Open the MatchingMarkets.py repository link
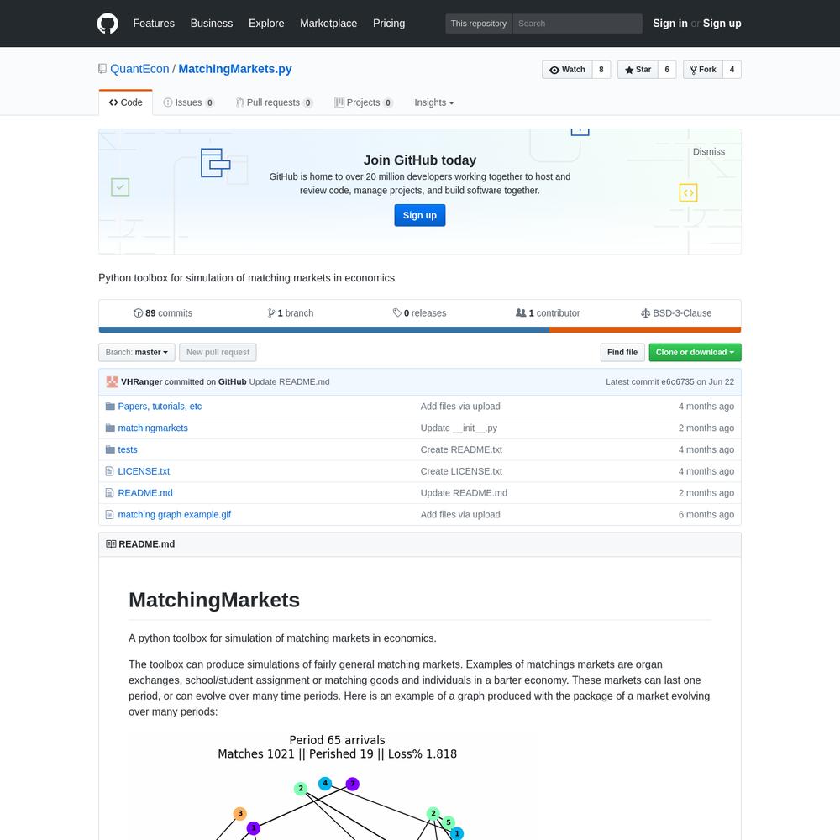840x840 pixels. point(234,69)
